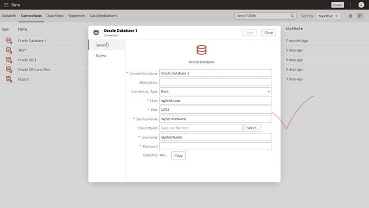Open the Connection Type dropdown
The width and height of the screenshot is (369, 208).
216,91
